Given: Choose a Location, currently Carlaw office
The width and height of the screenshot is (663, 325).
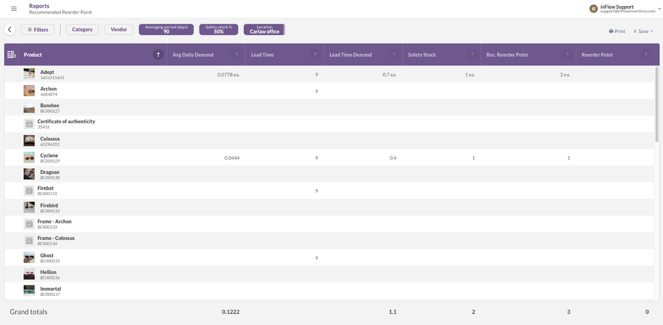Looking at the screenshot, I should (265, 29).
